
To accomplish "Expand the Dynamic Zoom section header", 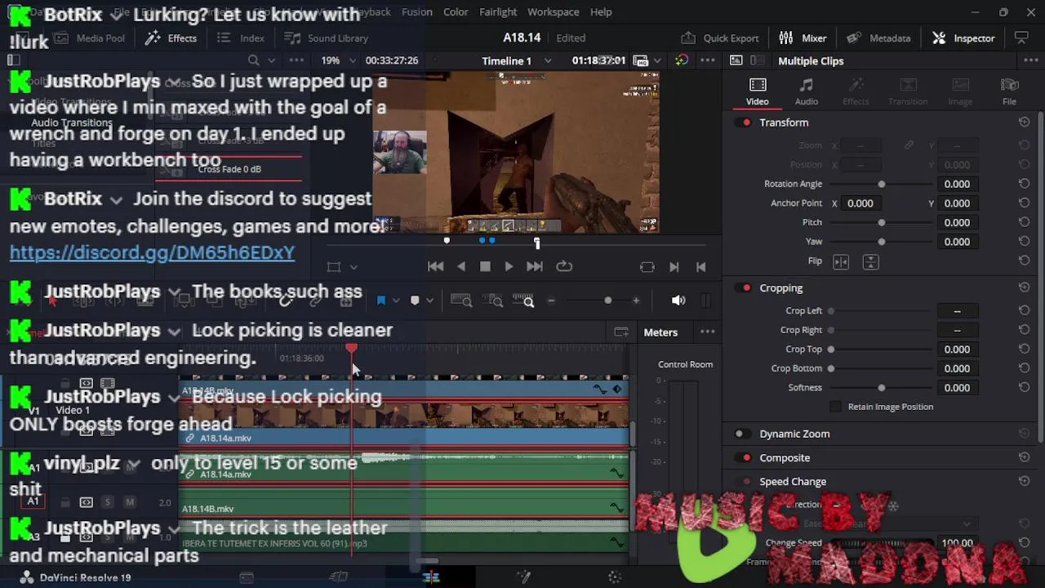I will [794, 434].
